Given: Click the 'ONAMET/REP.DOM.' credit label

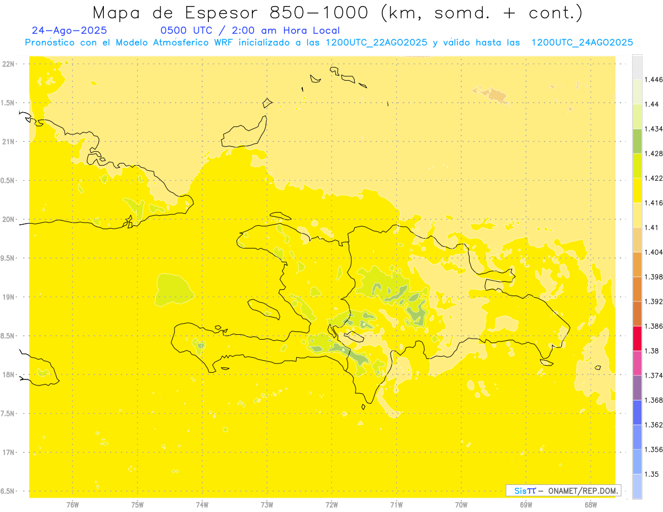Looking at the screenshot, I should (582, 490).
